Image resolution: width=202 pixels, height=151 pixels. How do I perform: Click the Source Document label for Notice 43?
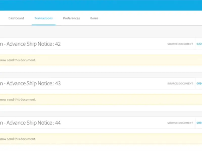180,84
